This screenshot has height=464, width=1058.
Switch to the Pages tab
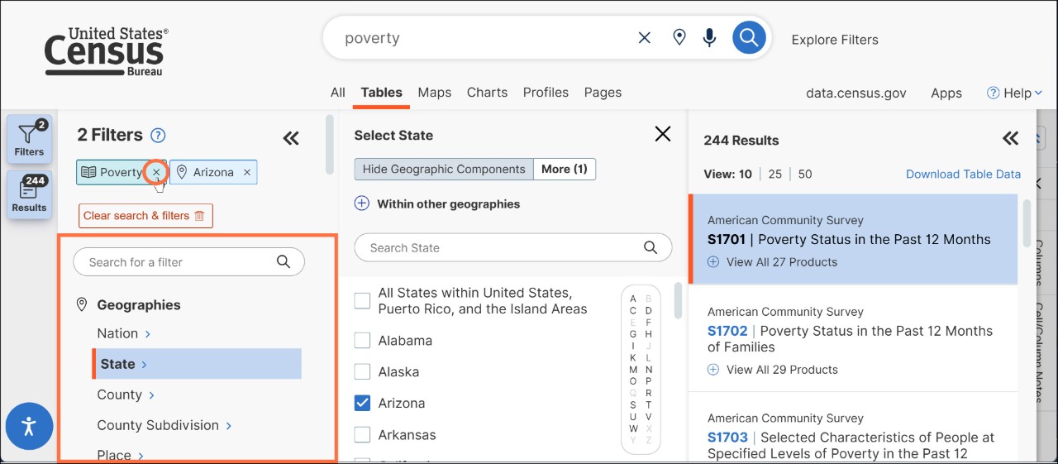click(603, 93)
